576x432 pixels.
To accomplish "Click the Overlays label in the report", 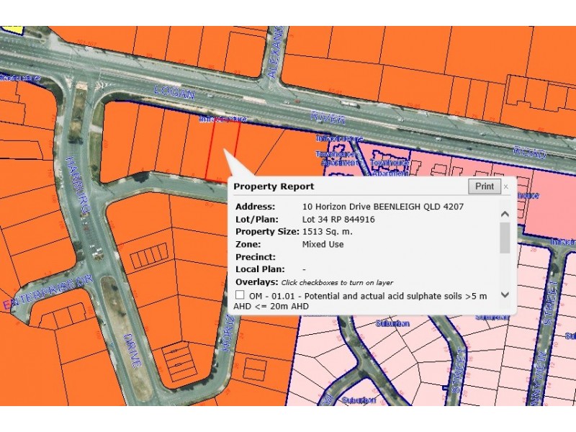I will pyautogui.click(x=256, y=282).
